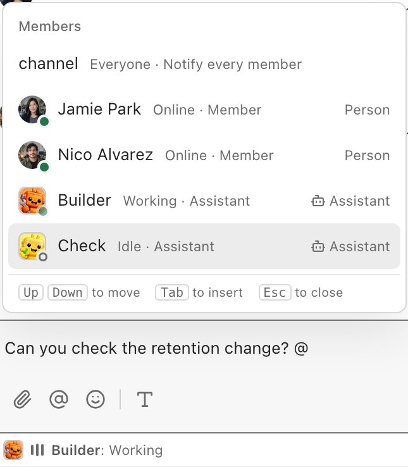The width and height of the screenshot is (408, 467).
Task: Click the Person label on Jamie Park's row
Action: (367, 110)
